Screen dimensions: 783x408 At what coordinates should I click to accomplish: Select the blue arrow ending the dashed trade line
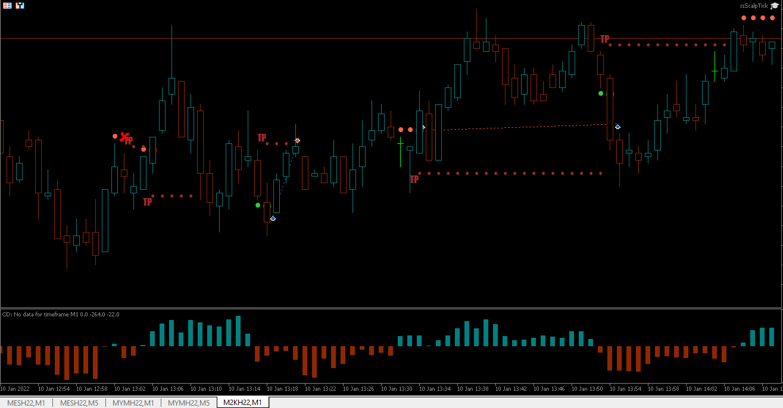617,127
